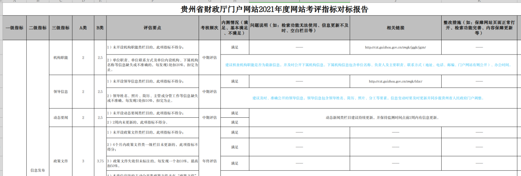The width and height of the screenshot is (521, 176).
Task: Click the jgzn URL for 机构职能
Action: (395, 47)
